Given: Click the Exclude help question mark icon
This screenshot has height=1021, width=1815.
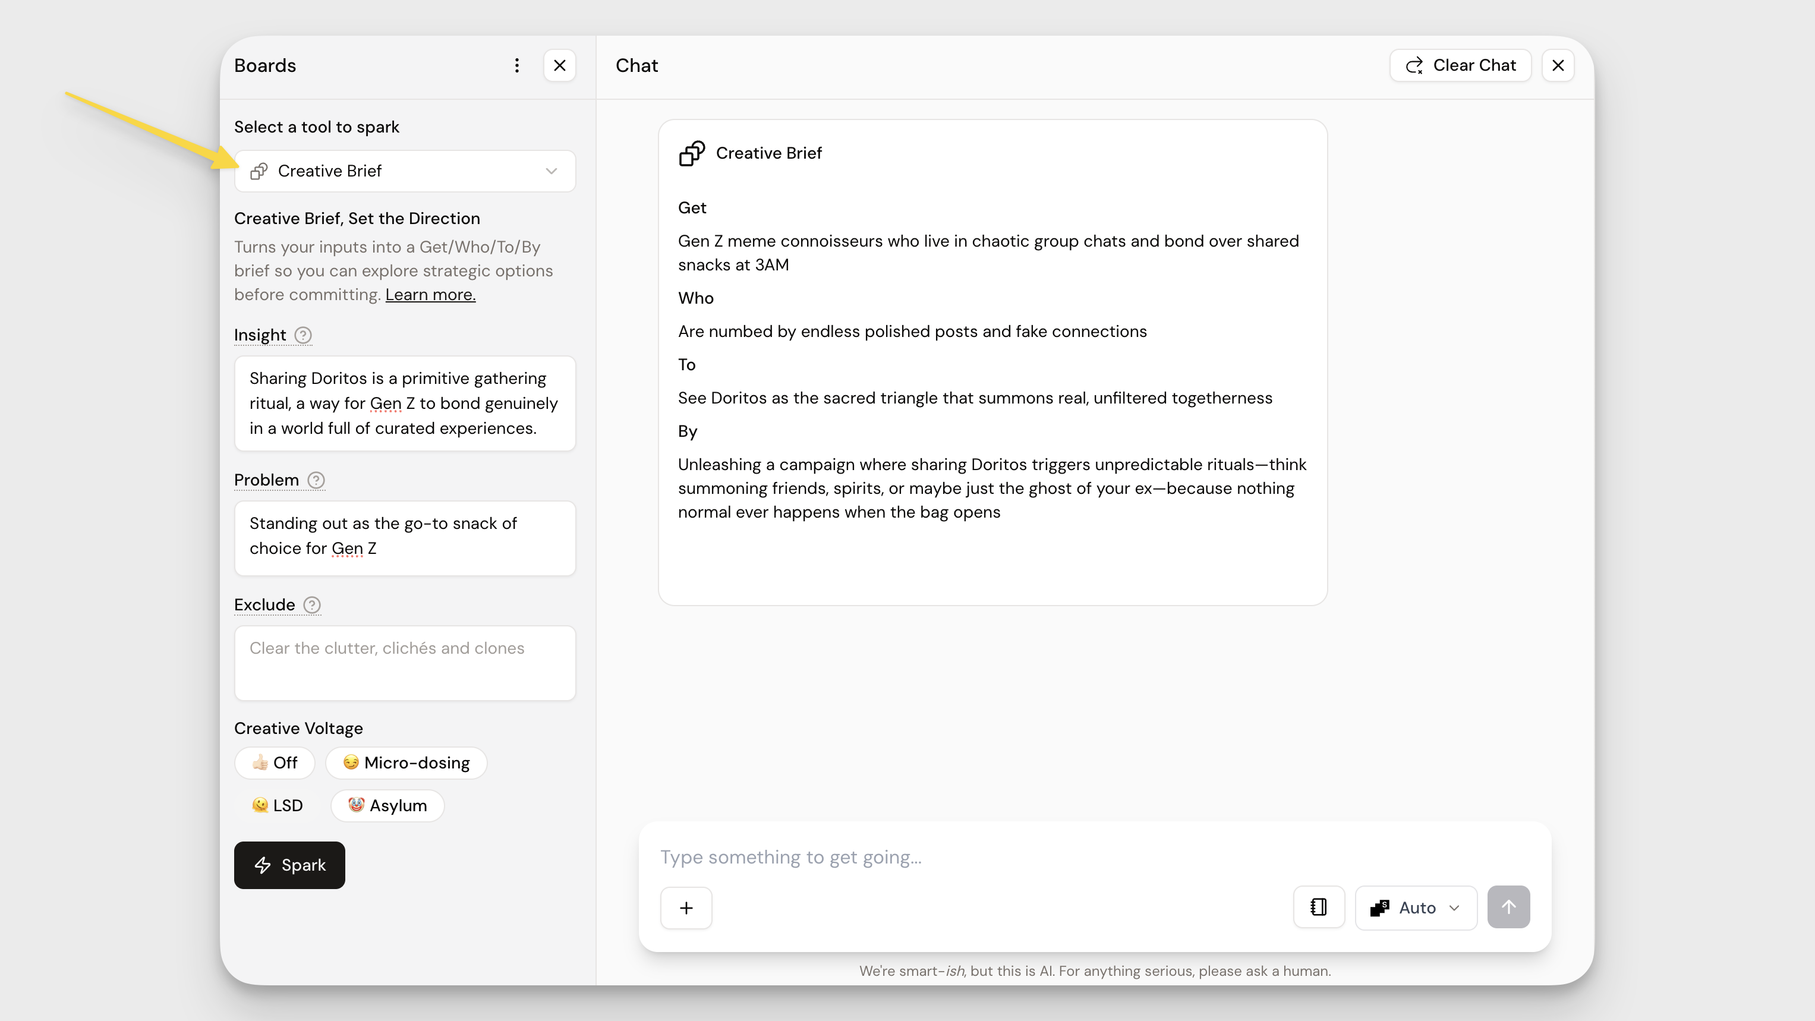Looking at the screenshot, I should pyautogui.click(x=311, y=605).
